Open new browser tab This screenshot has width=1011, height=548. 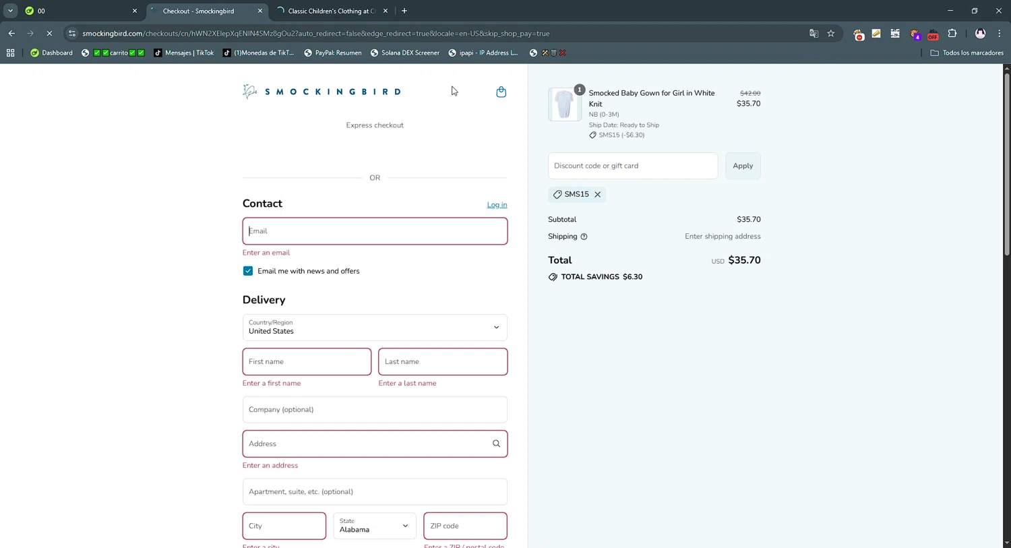404,11
